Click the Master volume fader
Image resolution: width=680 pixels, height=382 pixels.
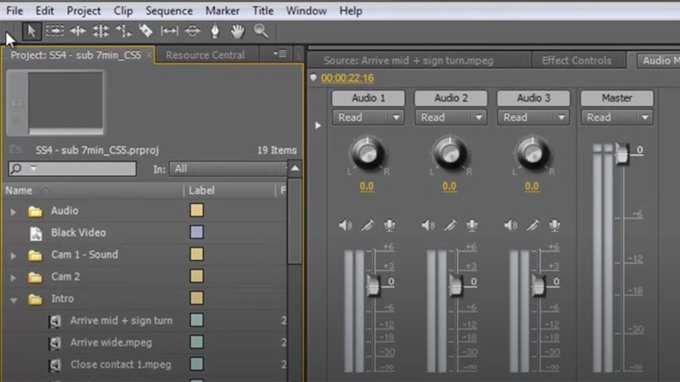click(622, 153)
